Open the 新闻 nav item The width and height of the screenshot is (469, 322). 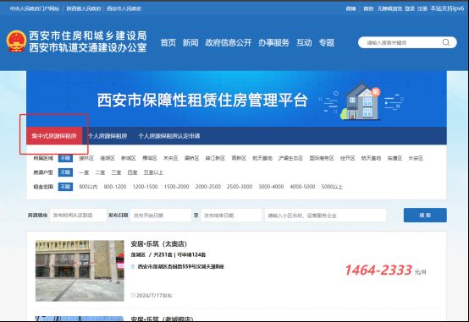click(x=190, y=43)
